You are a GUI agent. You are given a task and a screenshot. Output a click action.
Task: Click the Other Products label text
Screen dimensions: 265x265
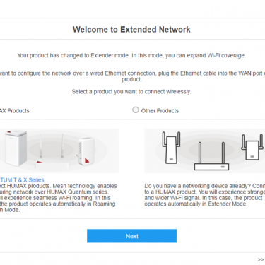160,111
